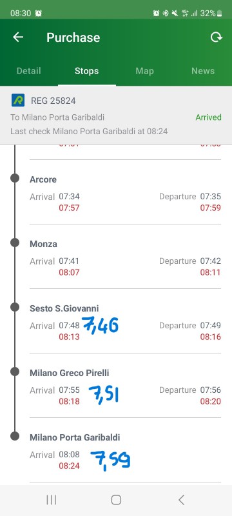Switch to the Detail tab
The height and width of the screenshot is (516, 232).
click(x=29, y=71)
